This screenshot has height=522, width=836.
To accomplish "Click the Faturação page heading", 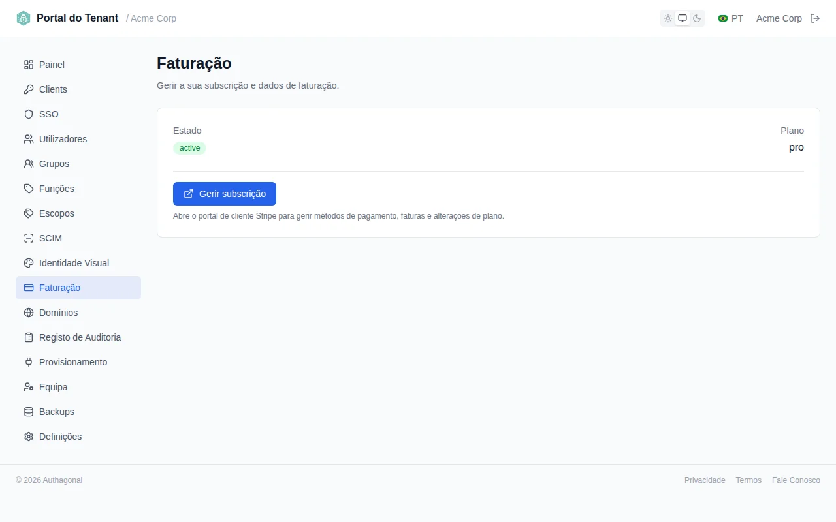I will point(194,63).
